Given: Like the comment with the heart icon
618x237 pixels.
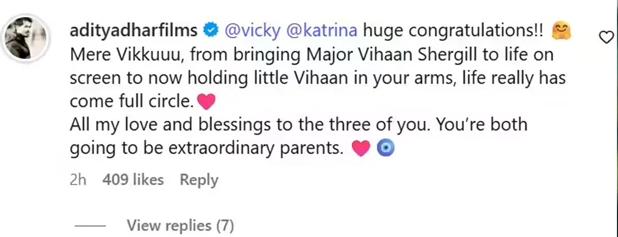Looking at the screenshot, I should 607,36.
